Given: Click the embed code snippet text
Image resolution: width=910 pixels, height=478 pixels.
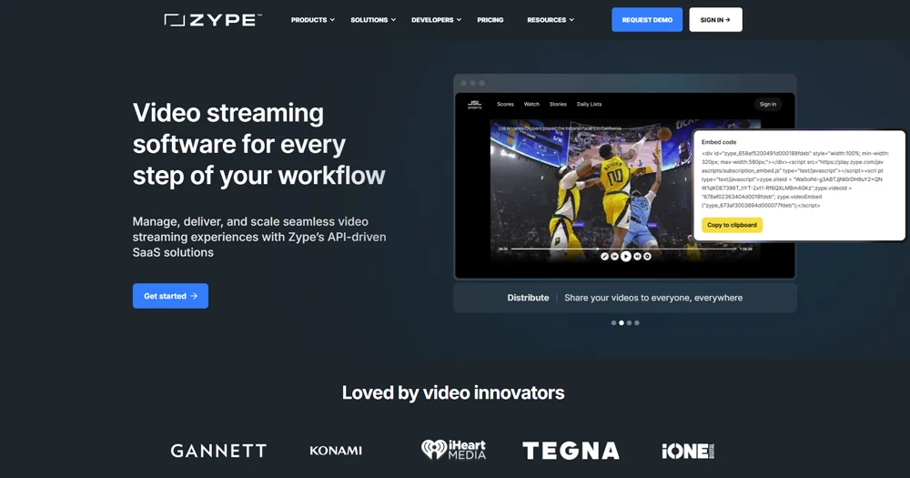Looking at the screenshot, I should [x=794, y=179].
